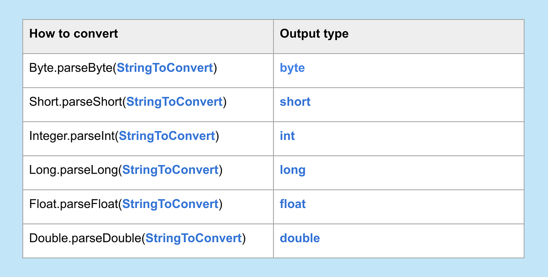
Task: Click StringToConvert in the parseDouble row
Action: coord(194,238)
